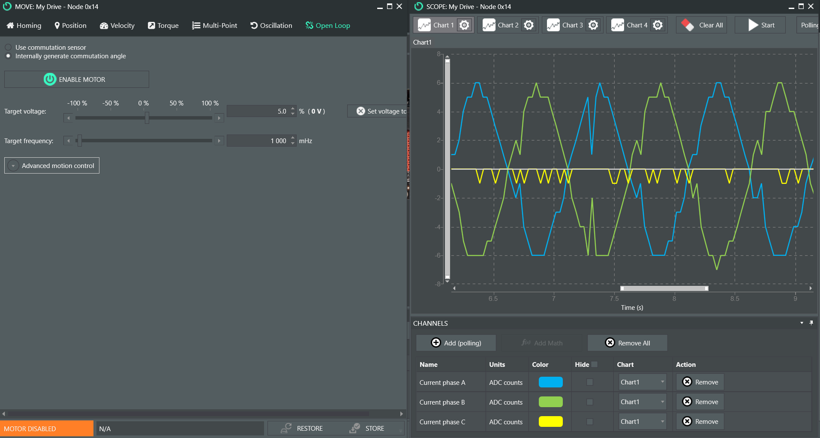Click the Store parameters icon
The height and width of the screenshot is (438, 820).
click(354, 428)
